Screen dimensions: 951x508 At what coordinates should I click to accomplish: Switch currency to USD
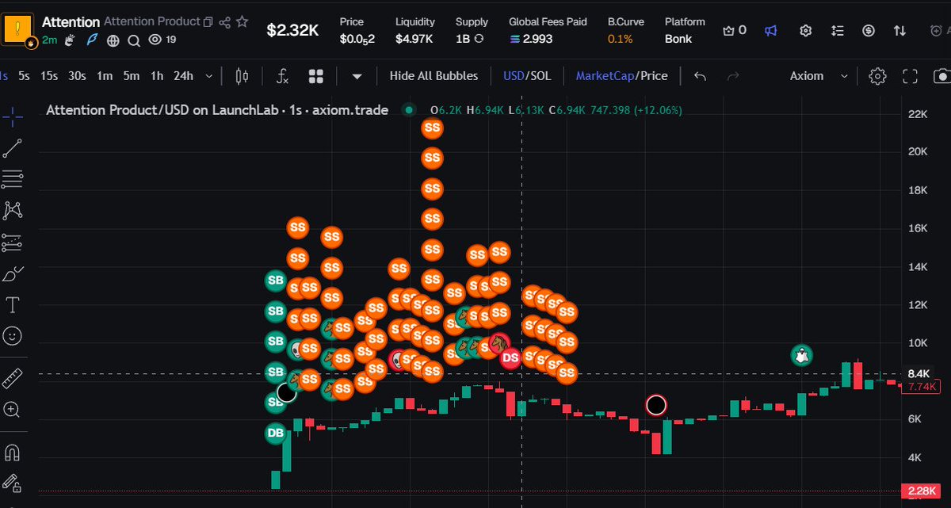514,76
